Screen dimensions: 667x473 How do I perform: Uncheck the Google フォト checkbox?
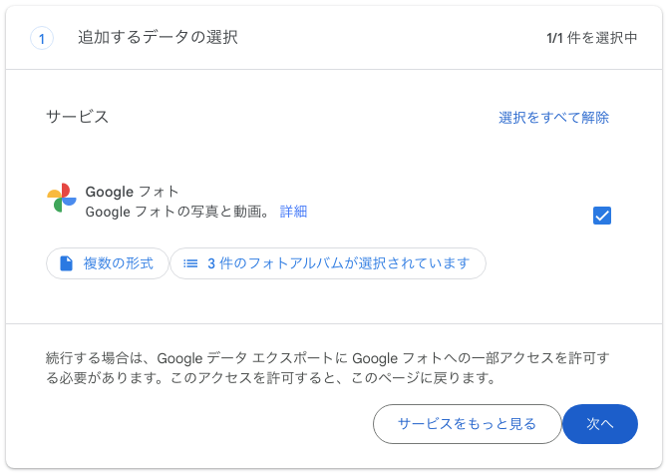[x=602, y=216]
